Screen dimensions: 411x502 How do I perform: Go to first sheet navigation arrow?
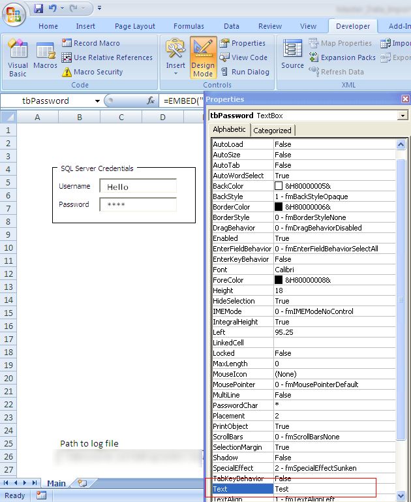click(x=6, y=483)
